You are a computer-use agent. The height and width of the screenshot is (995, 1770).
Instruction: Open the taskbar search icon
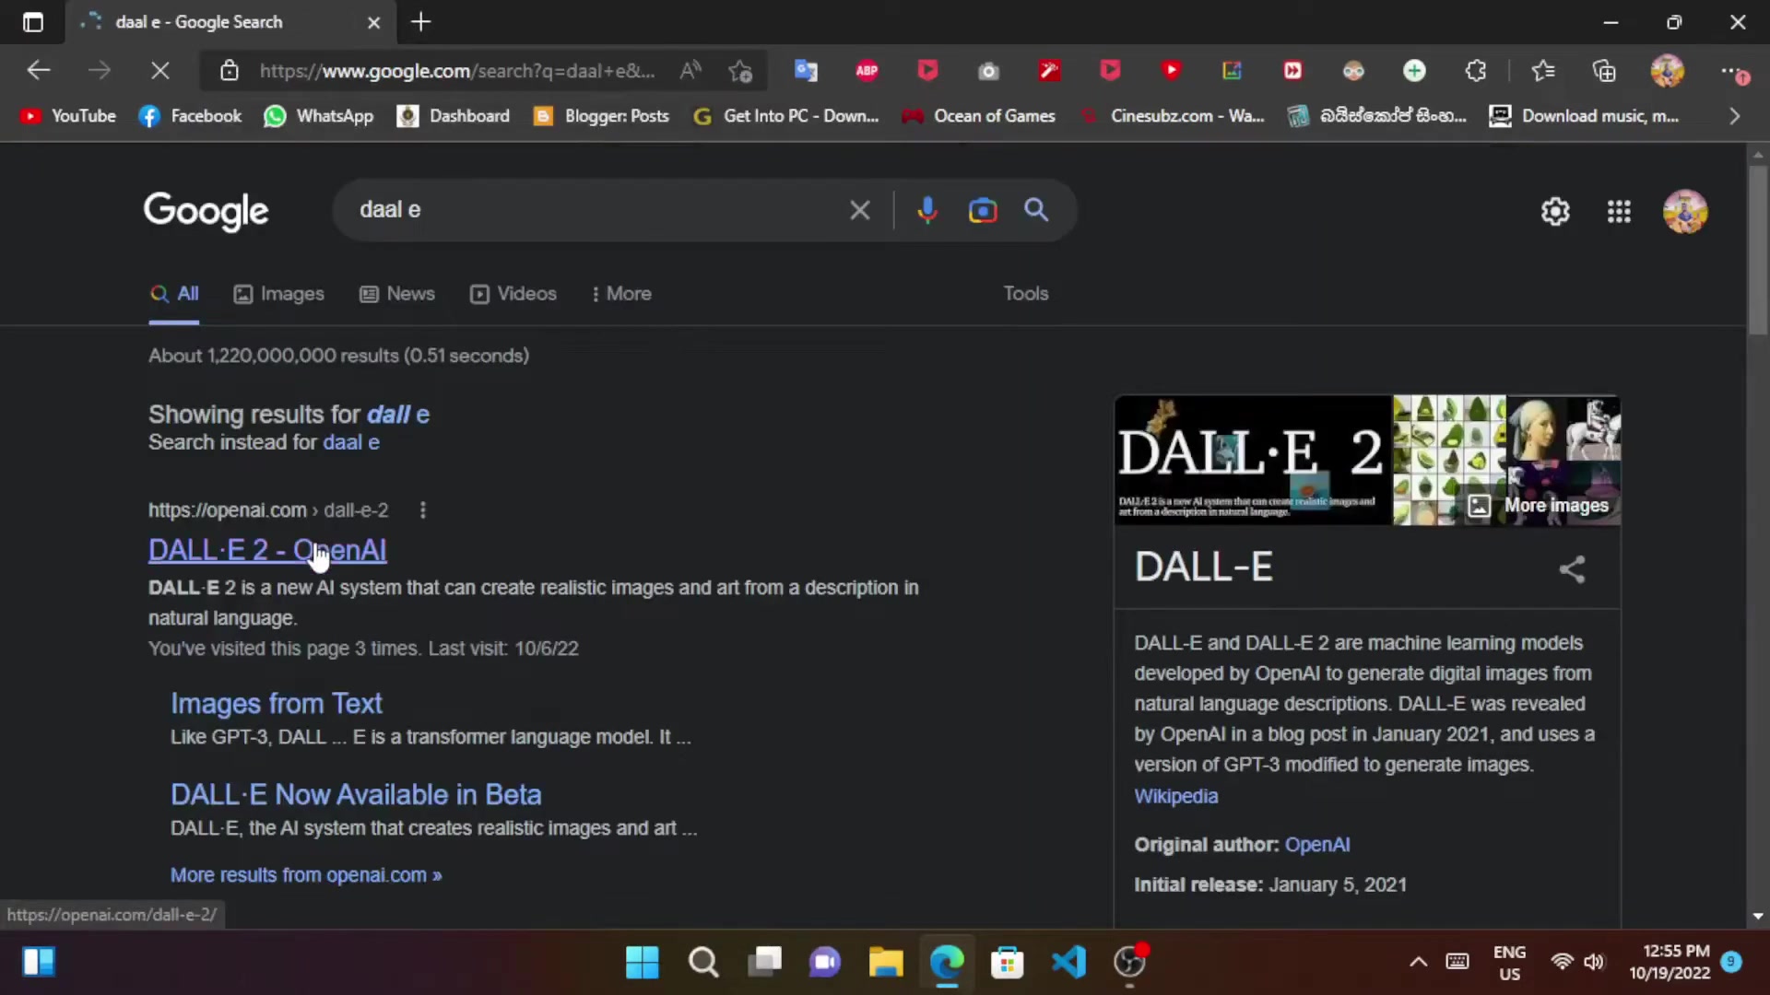[x=703, y=963]
